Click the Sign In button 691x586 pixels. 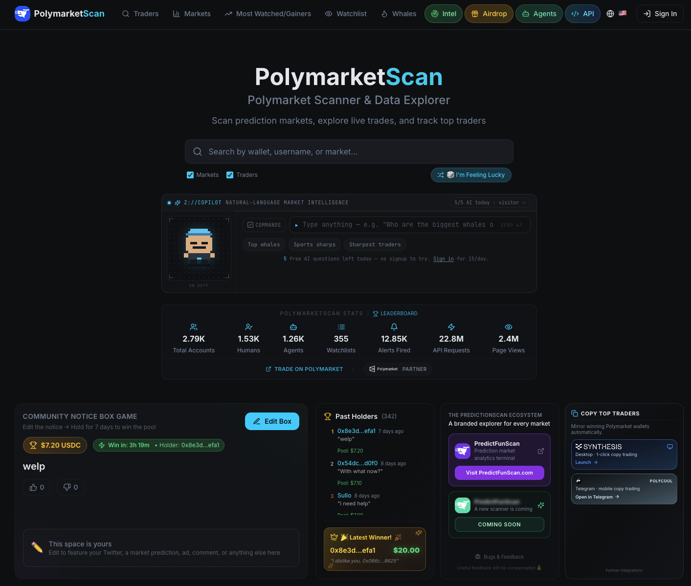click(660, 14)
